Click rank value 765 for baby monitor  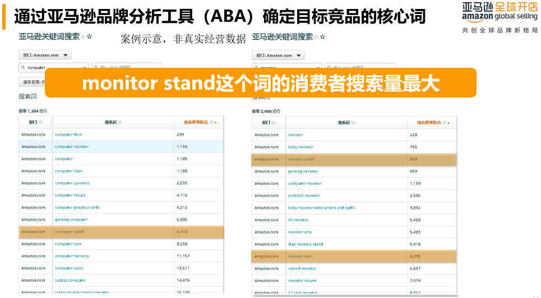coord(413,147)
